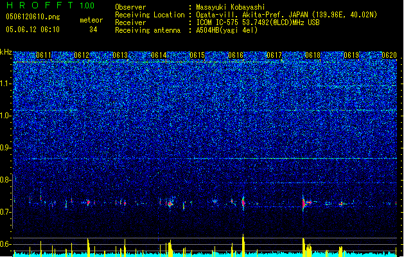Image resolution: width=404 pixels, height=257 pixels.
Task: Click the meteor label
Action: pos(91,20)
